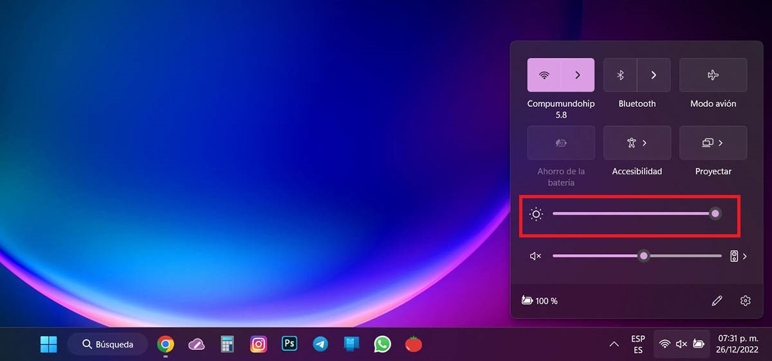772x361 pixels.
Task: Launch Calculator from the taskbar
Action: click(227, 344)
